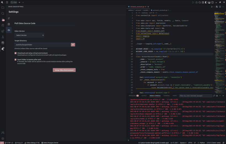Start the green run icon in title bar
226x144 pixels.
coord(193,2)
